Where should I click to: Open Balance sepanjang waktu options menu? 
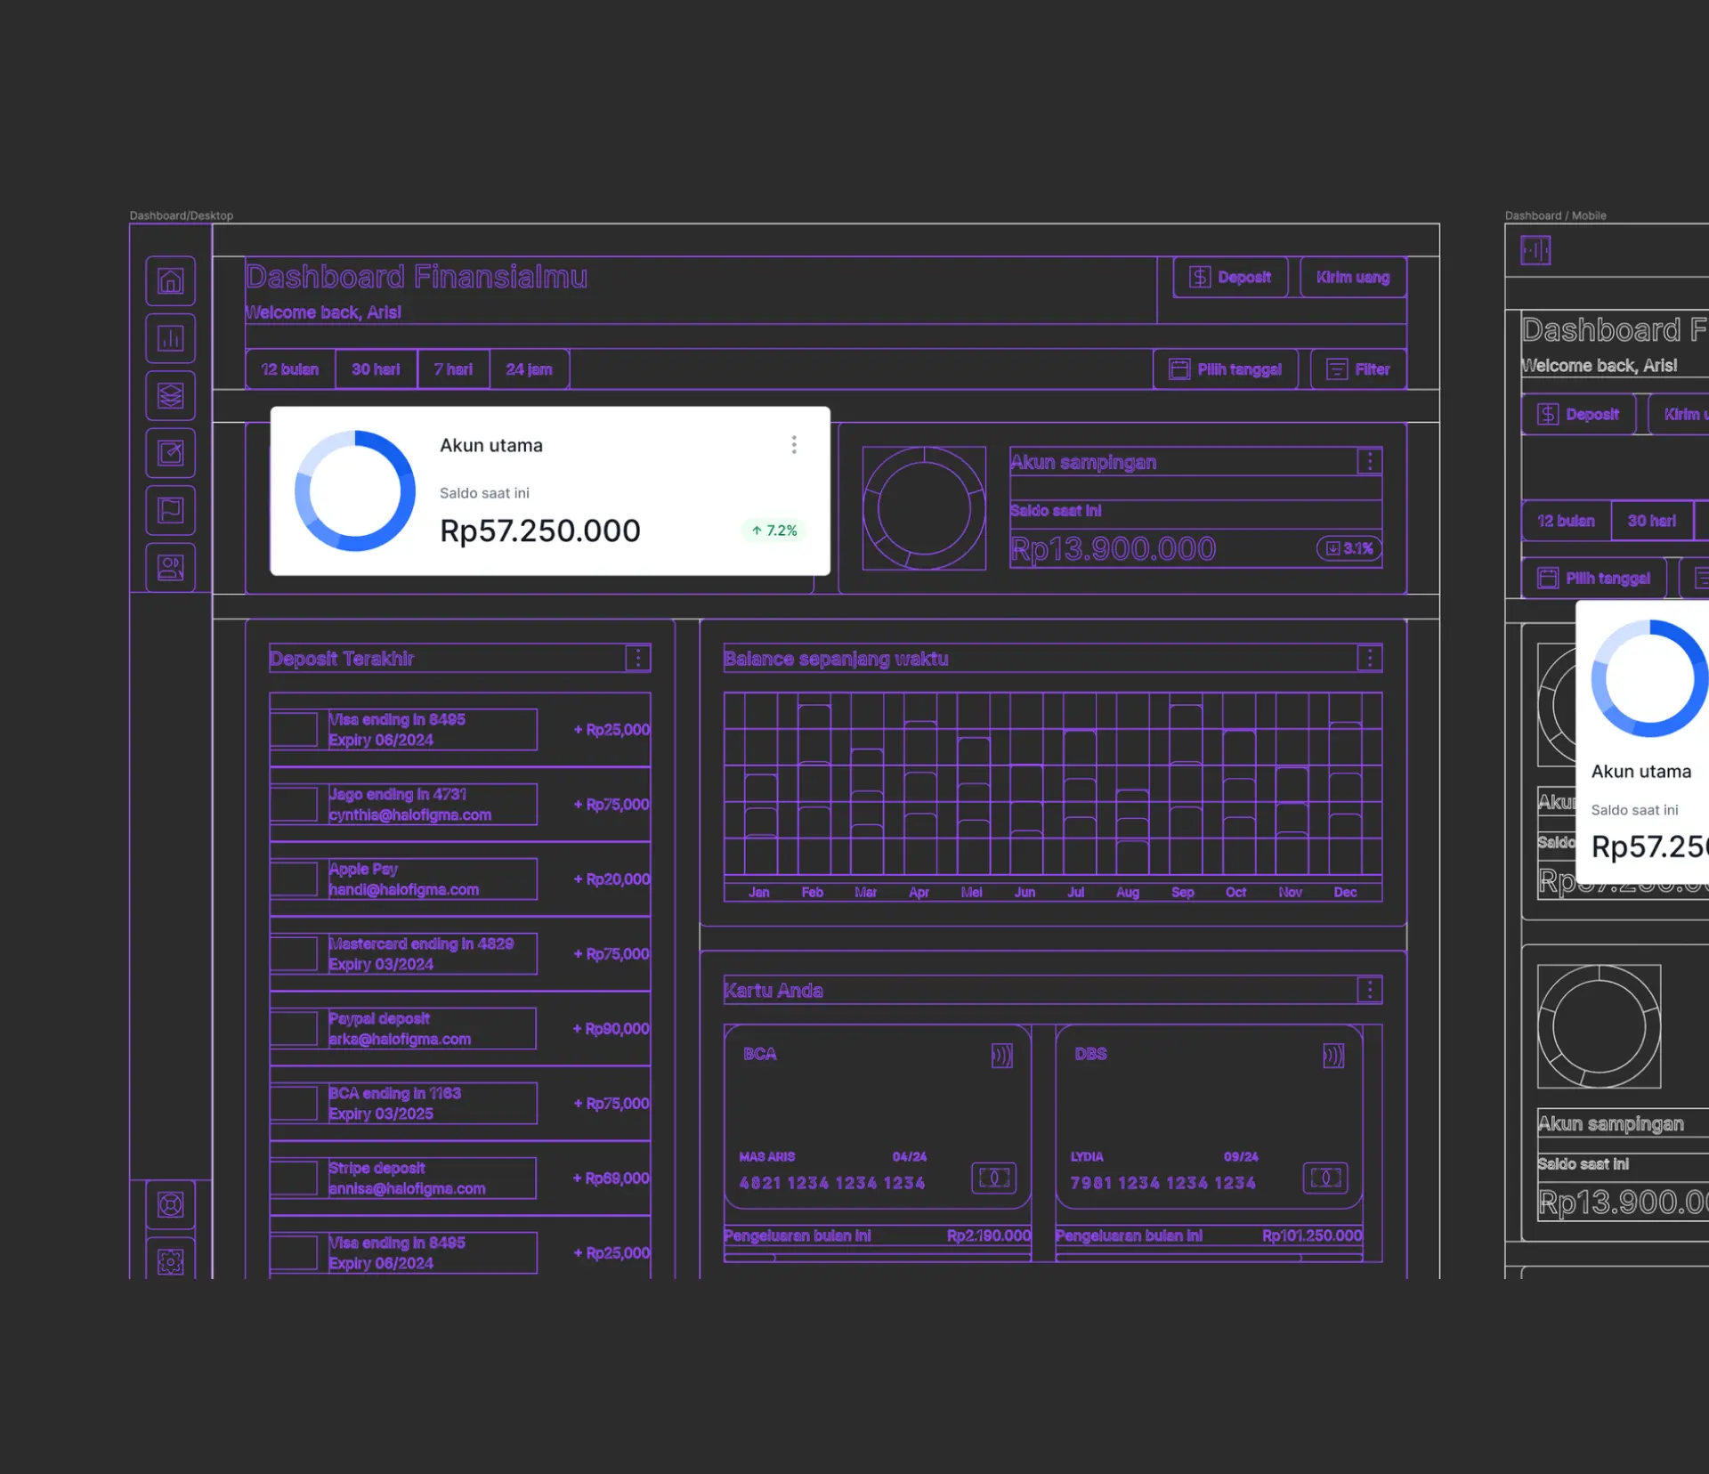click(x=1370, y=658)
